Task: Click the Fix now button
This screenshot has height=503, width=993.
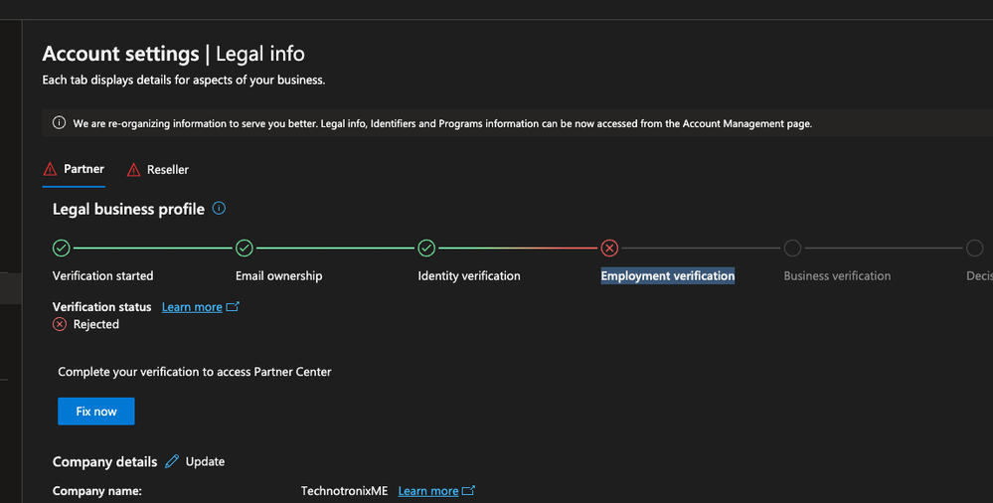Action: coord(96,412)
